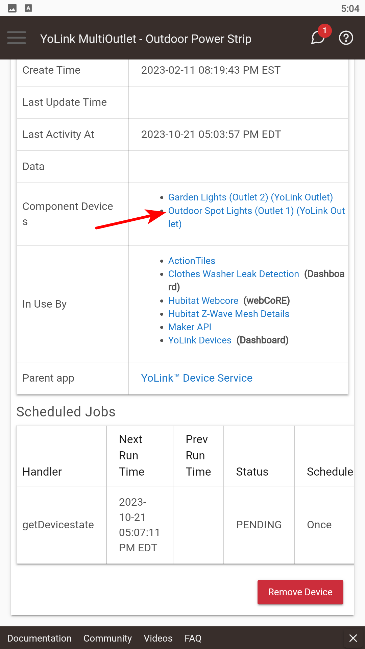This screenshot has height=649, width=365.
Task: Open the YoLink Devices dashboard link
Action: point(200,340)
